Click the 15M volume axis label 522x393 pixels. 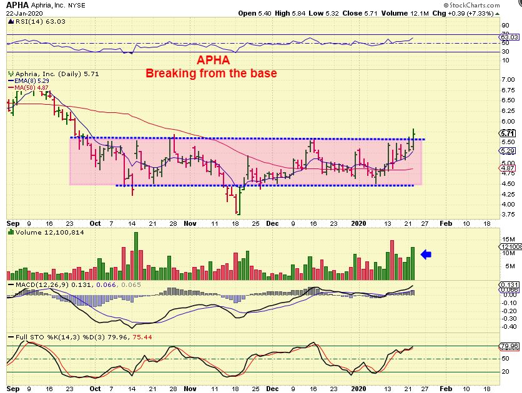tap(509, 240)
